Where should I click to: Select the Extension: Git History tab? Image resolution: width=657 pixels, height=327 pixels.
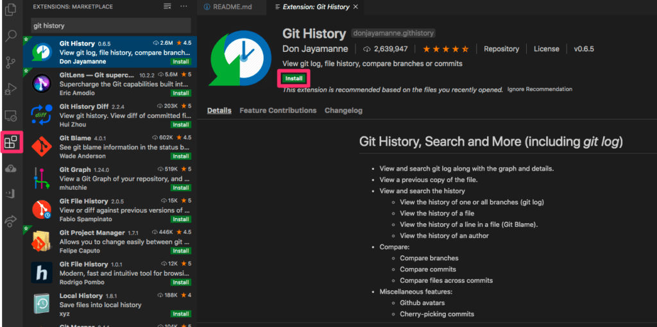click(x=317, y=7)
